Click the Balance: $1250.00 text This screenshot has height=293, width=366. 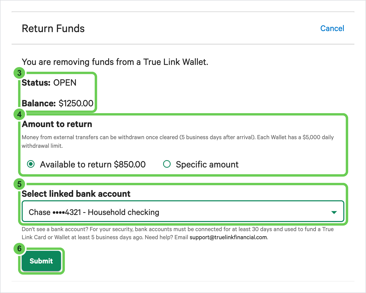(x=57, y=103)
